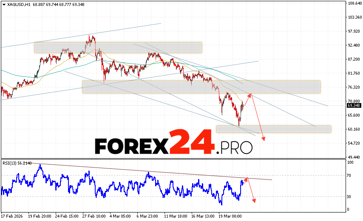This screenshot has width=363, height=221.
Task: Click the 17 Feb 2026 date label
Action: click(x=14, y=215)
